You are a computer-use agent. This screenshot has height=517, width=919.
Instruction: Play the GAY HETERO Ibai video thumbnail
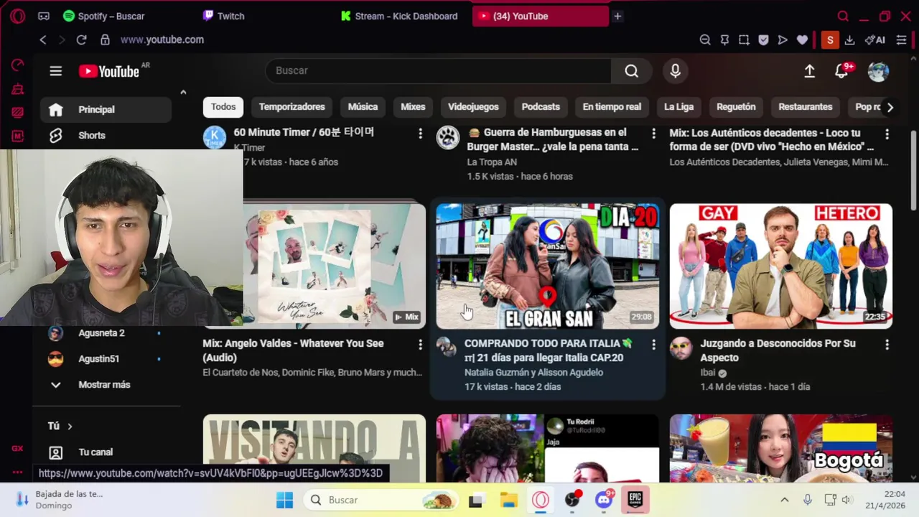point(781,266)
